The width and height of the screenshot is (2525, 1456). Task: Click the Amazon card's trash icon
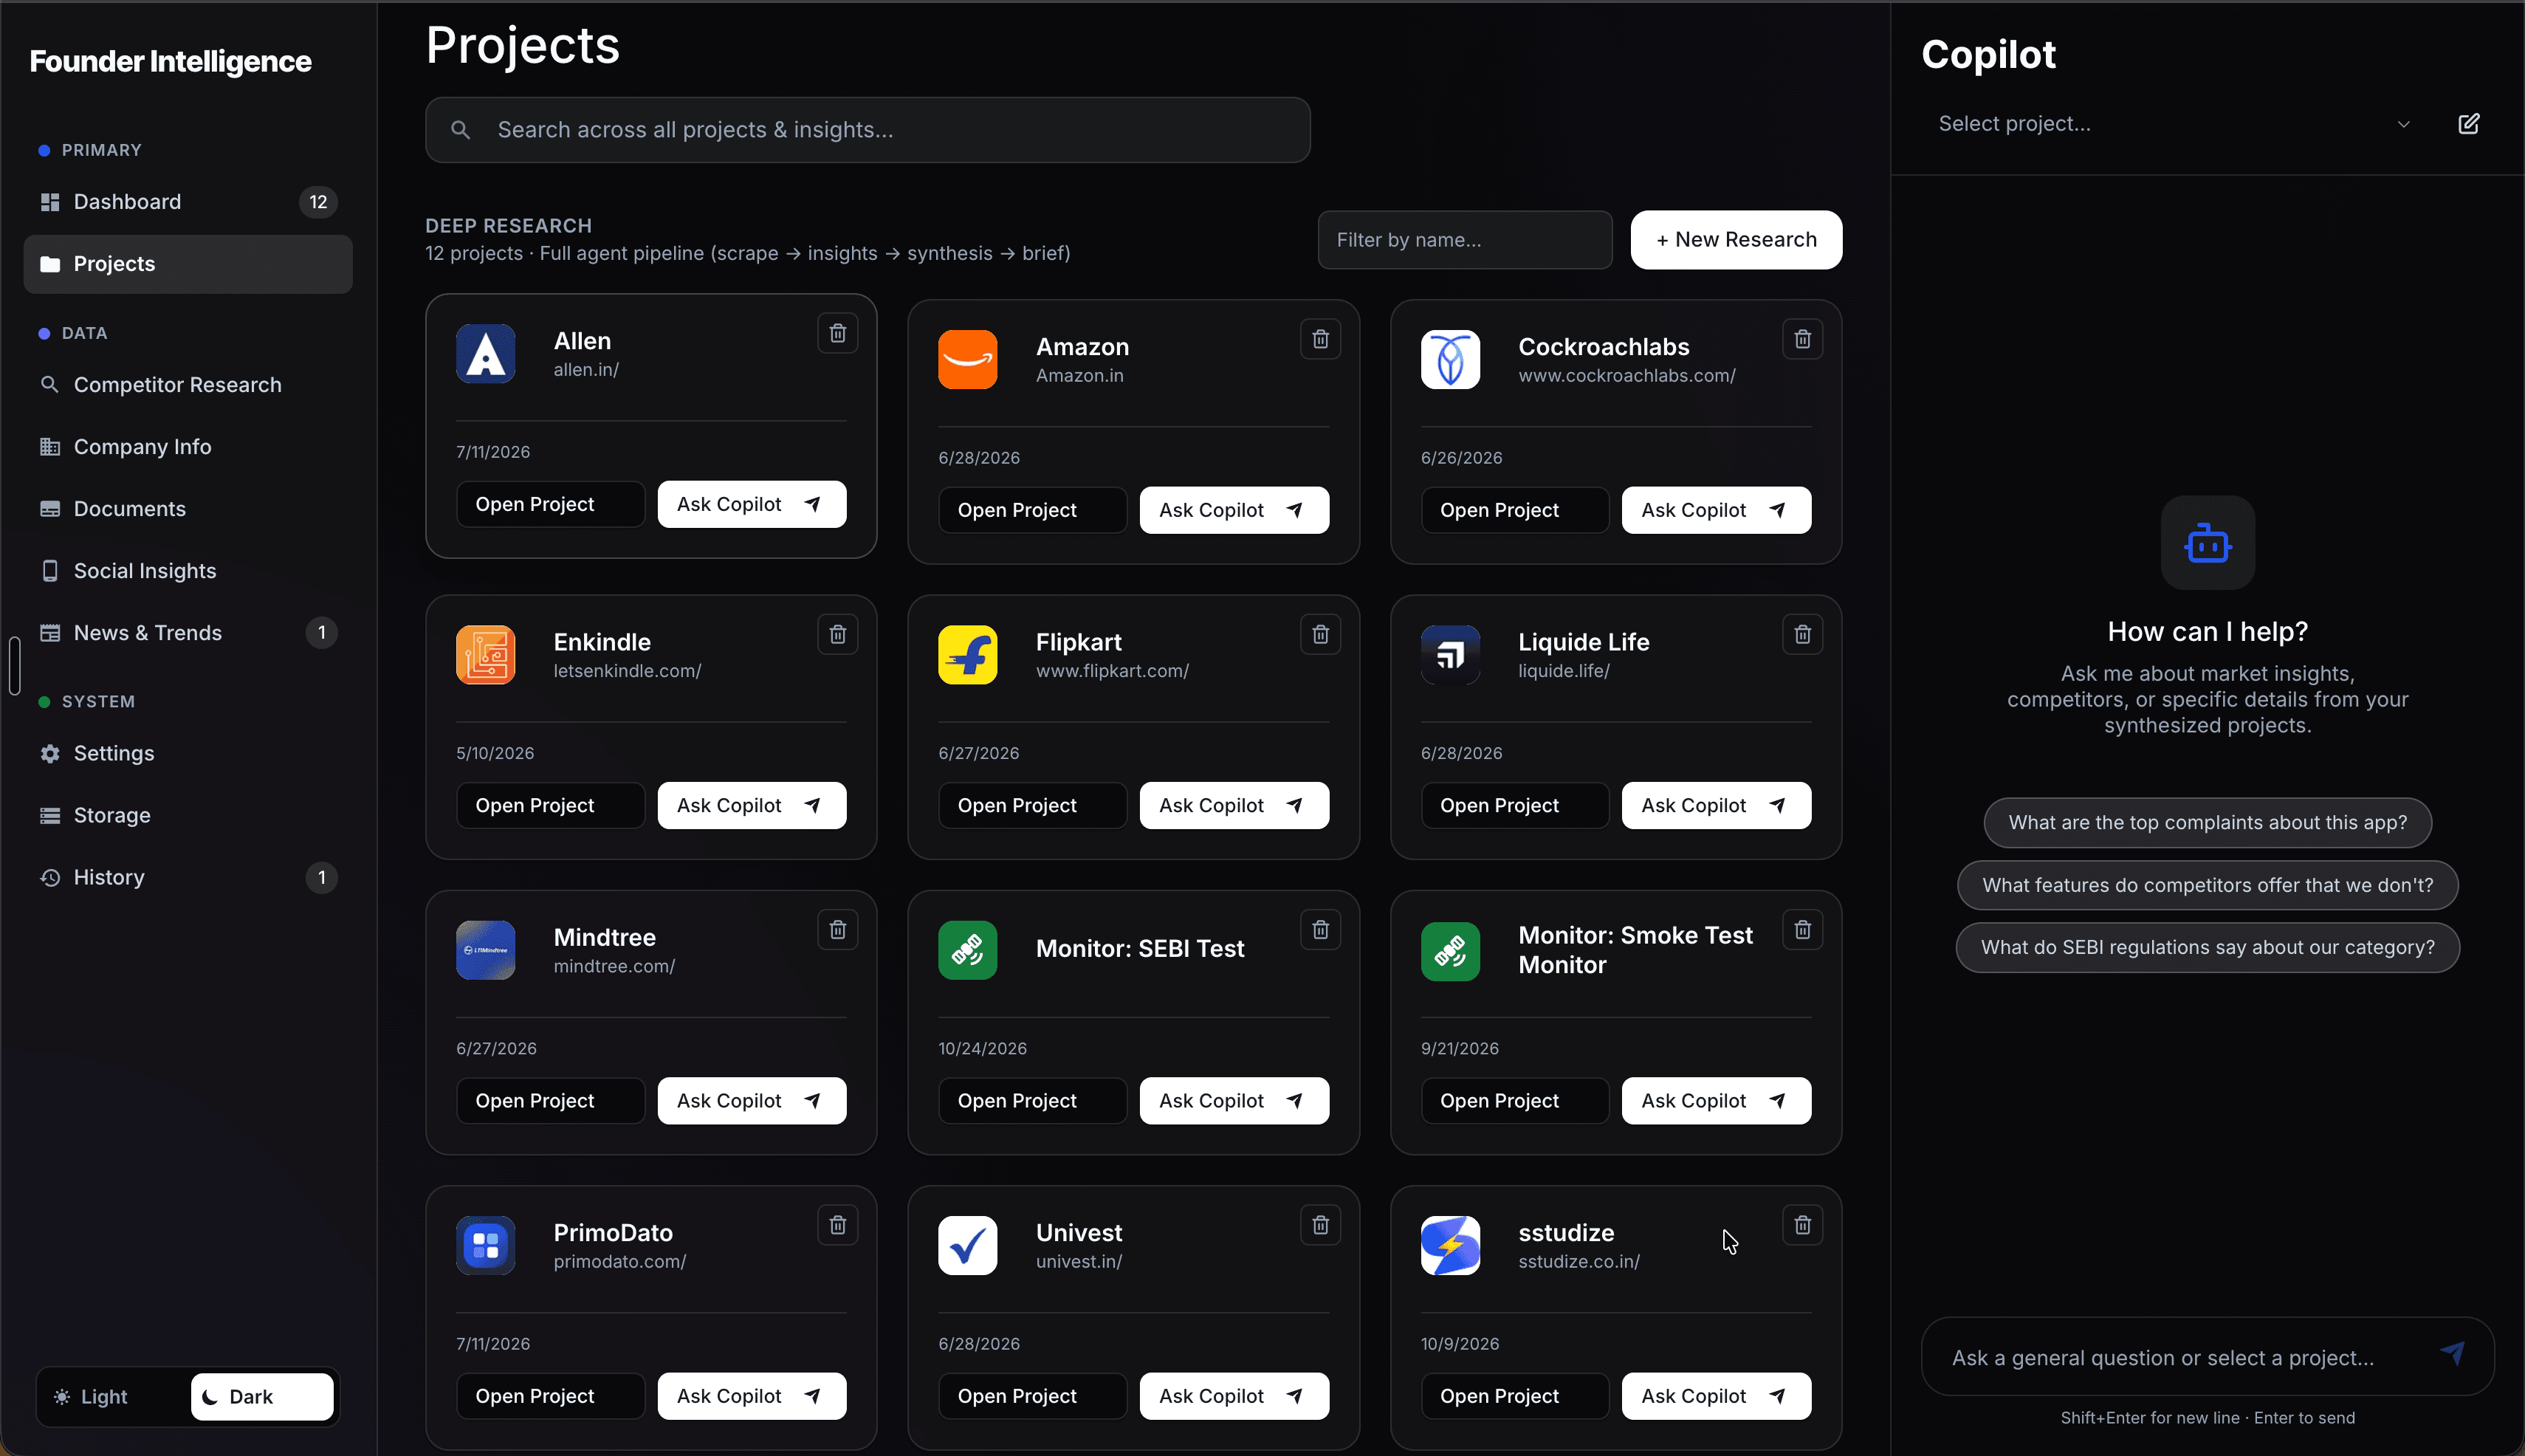1320,339
